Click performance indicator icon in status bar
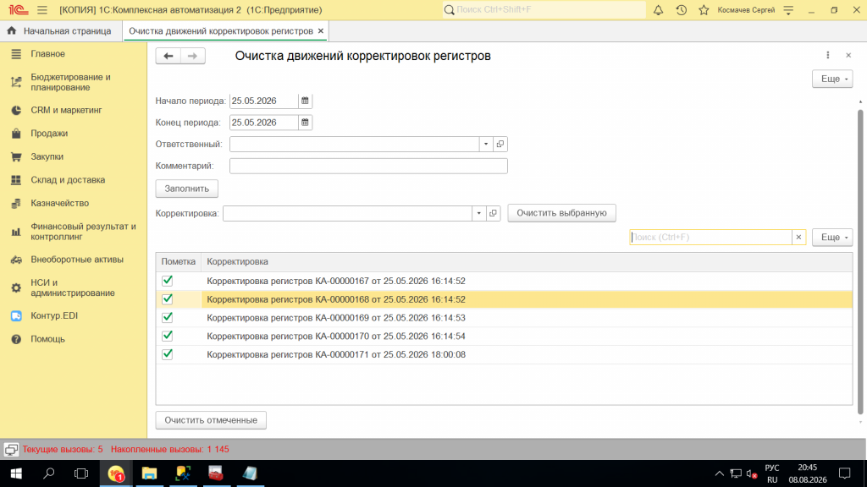Screen dimensions: 867x487 pyautogui.click(x=11, y=450)
